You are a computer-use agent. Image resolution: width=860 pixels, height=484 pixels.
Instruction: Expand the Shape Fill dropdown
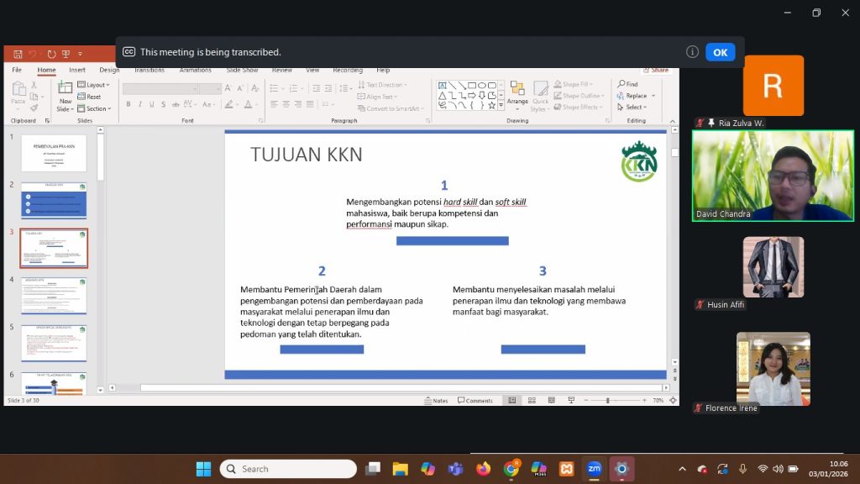point(574,85)
